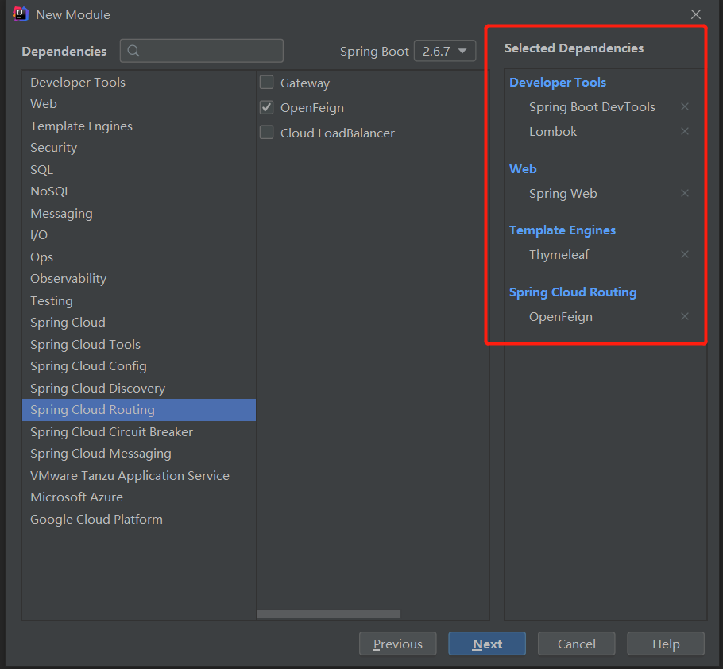Click the Next button
This screenshot has width=723, height=669.
coord(487,644)
